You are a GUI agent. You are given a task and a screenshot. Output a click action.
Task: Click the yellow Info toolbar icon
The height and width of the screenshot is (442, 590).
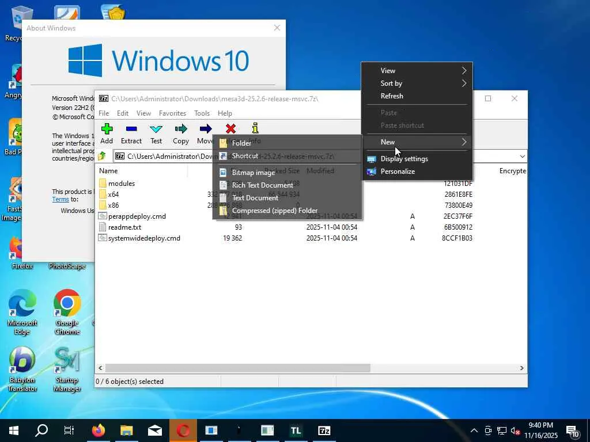click(255, 128)
